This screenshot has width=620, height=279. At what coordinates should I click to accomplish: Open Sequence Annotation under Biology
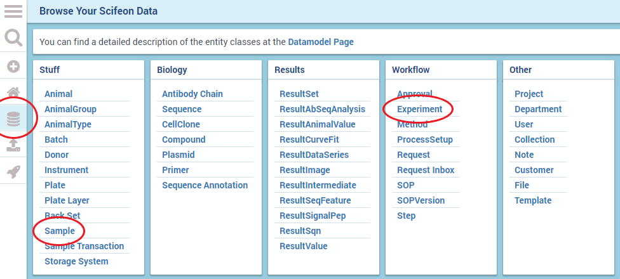205,185
